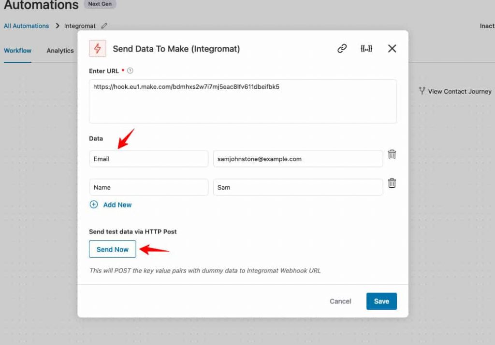Image resolution: width=495 pixels, height=345 pixels.
Task: Click the Sam value field
Action: [x=298, y=187]
